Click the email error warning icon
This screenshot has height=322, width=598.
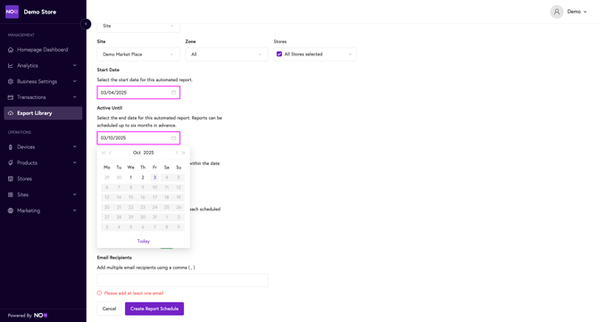click(x=99, y=293)
